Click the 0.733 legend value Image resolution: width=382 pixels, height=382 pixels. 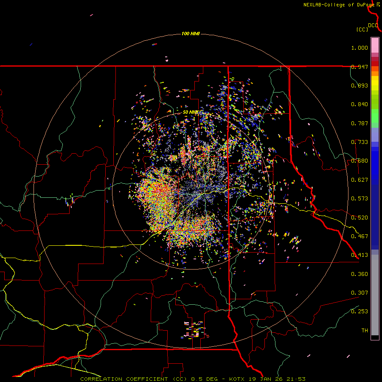[x=360, y=142]
